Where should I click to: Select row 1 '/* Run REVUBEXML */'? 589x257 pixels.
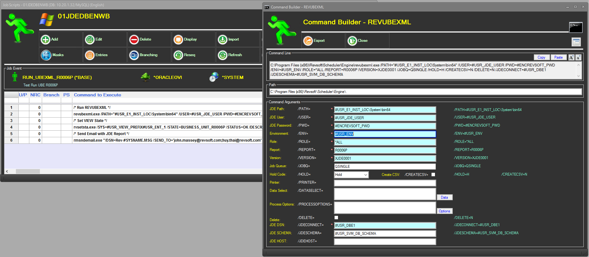[133, 108]
